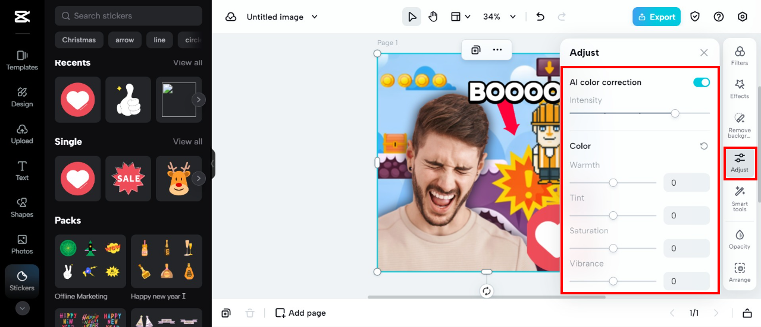Undo the last action
The width and height of the screenshot is (761, 327).
tap(540, 17)
